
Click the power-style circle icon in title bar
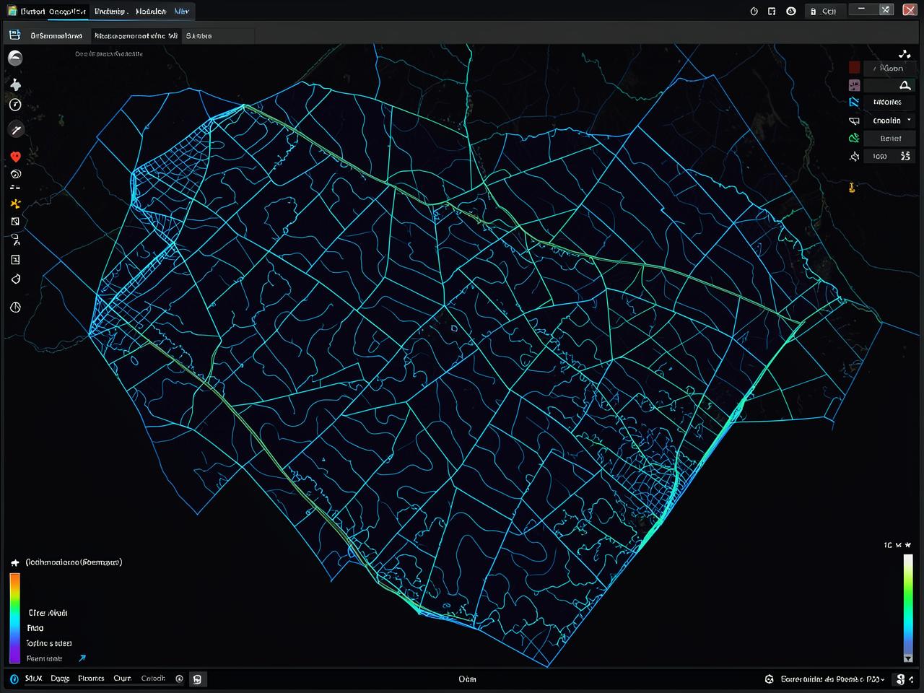(x=754, y=11)
